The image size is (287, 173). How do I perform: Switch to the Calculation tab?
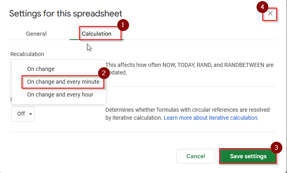(x=97, y=34)
